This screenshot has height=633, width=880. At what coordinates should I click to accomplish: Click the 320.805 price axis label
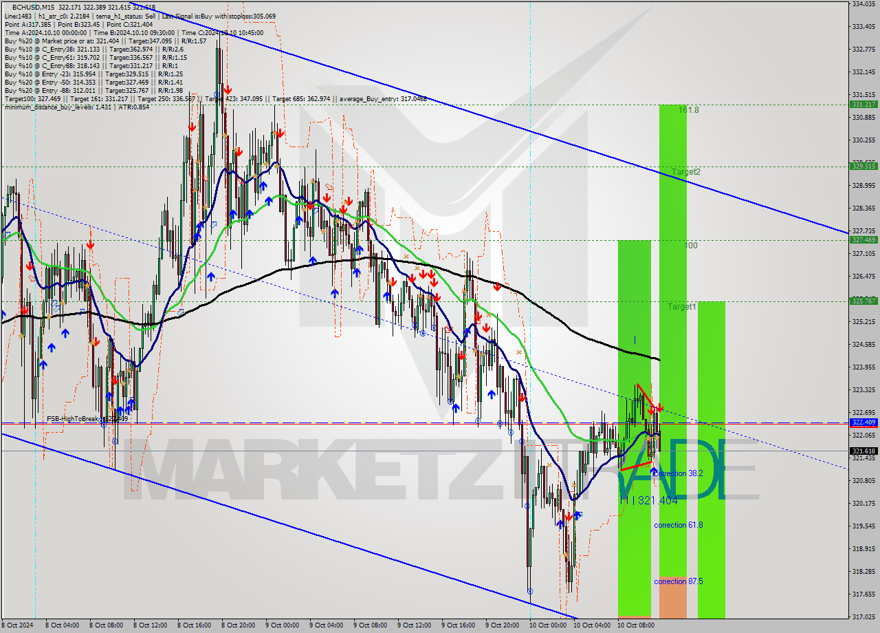[863, 480]
